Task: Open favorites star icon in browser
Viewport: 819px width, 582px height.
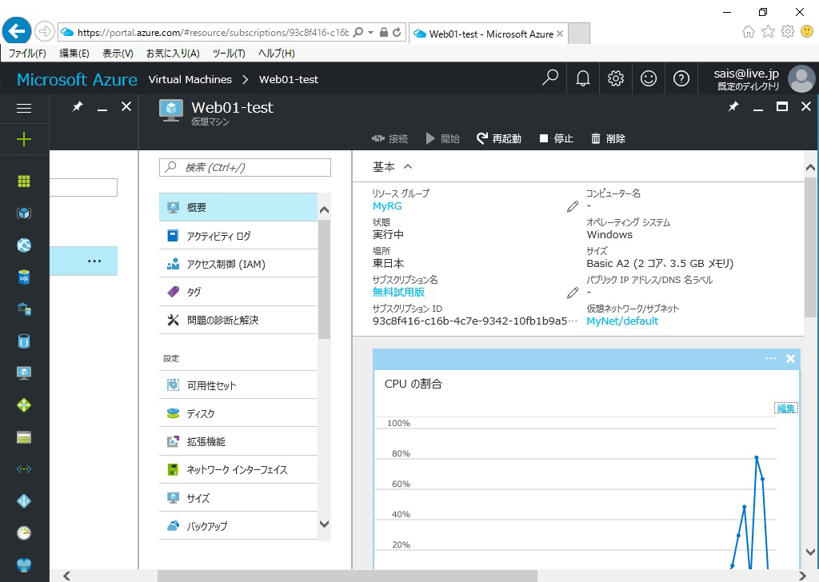Action: (768, 32)
